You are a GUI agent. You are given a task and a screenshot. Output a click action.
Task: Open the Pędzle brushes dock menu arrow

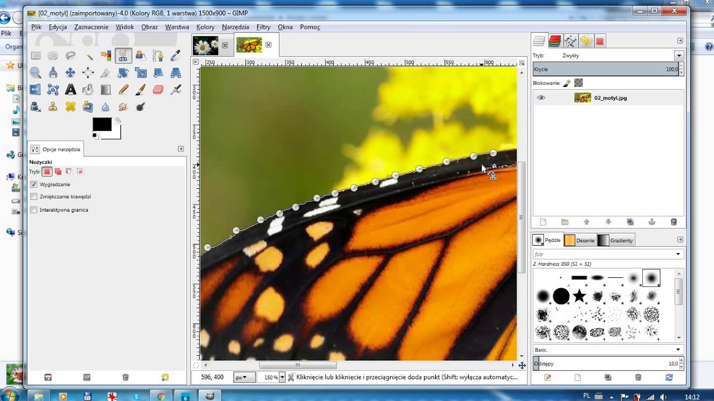click(680, 240)
